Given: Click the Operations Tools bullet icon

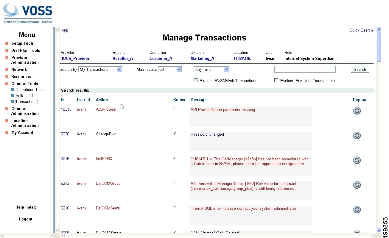Looking at the screenshot, I should point(13,90).
